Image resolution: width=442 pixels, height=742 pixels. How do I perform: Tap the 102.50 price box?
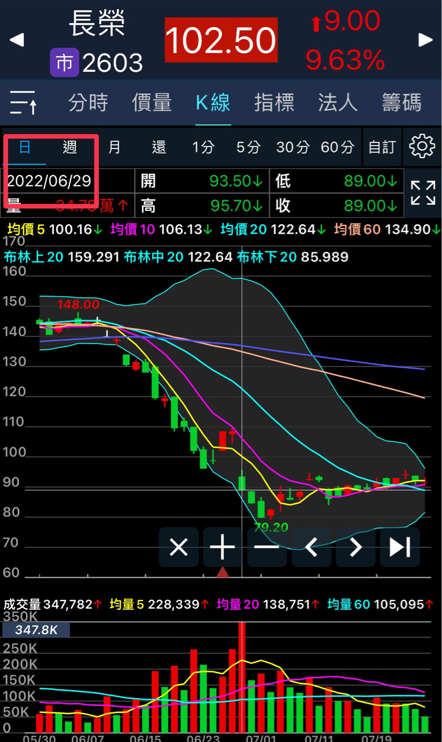221,40
